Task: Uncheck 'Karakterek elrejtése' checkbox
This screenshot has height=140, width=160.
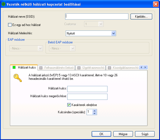Action: click(x=69, y=105)
